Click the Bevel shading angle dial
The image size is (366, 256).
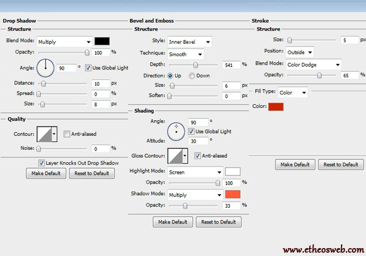[x=176, y=129]
